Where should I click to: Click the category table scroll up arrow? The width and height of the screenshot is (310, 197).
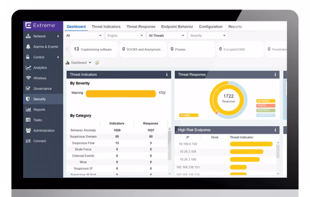(x=170, y=129)
